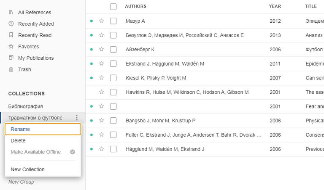Image resolution: width=324 pixels, height=190 pixels.
Task: Star the Мазур А reference
Action: (101, 21)
